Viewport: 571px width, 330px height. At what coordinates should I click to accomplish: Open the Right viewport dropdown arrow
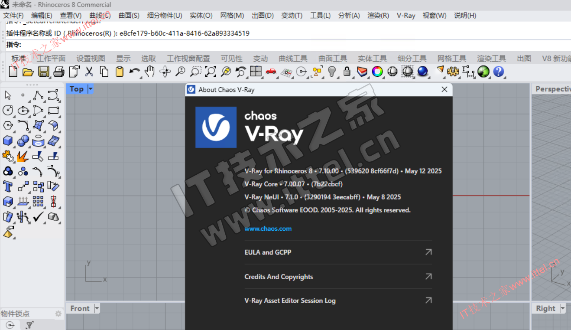click(x=562, y=308)
